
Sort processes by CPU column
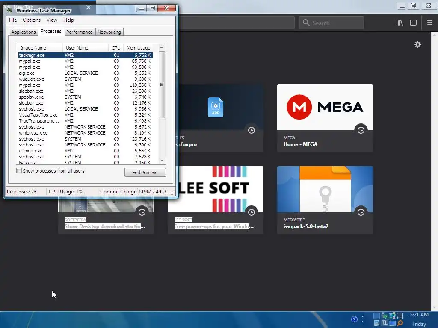click(x=115, y=48)
